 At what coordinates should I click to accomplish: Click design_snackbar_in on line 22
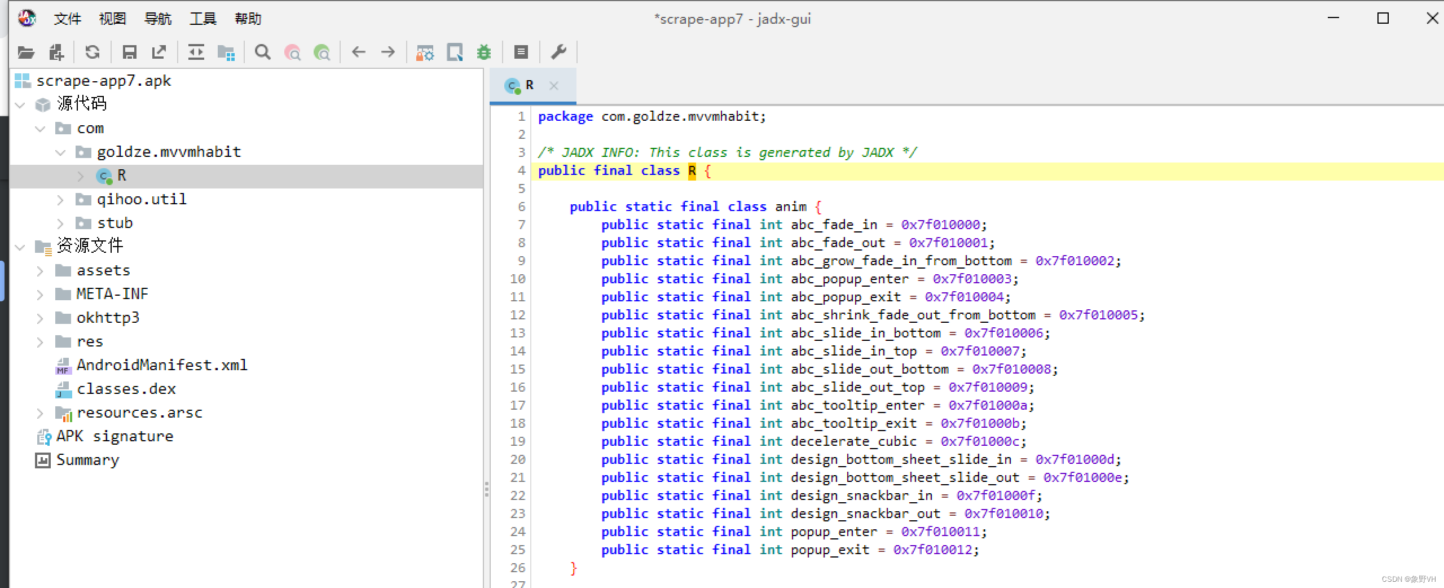coord(862,495)
